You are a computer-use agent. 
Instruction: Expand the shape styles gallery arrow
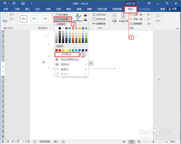[52, 23]
